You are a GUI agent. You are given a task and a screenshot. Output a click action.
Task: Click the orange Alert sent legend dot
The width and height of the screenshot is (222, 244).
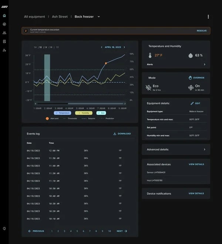pyautogui.click(x=47, y=118)
